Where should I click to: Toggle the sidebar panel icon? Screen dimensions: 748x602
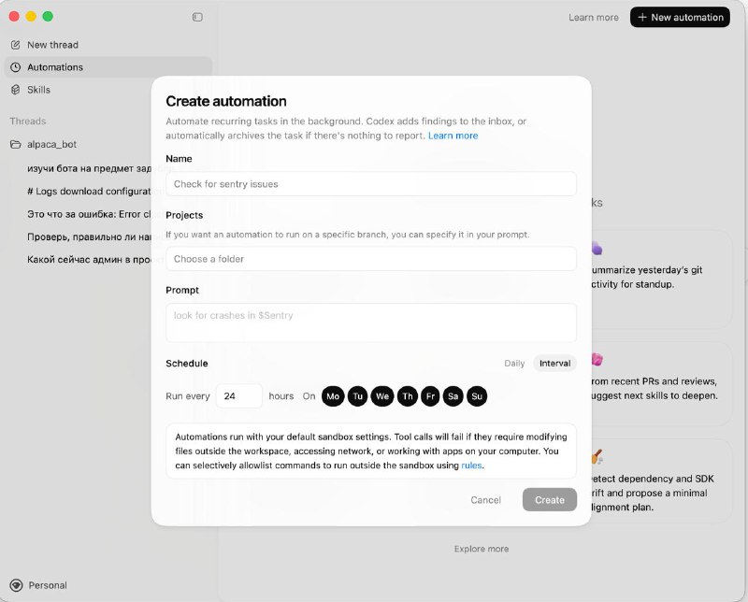point(197,17)
